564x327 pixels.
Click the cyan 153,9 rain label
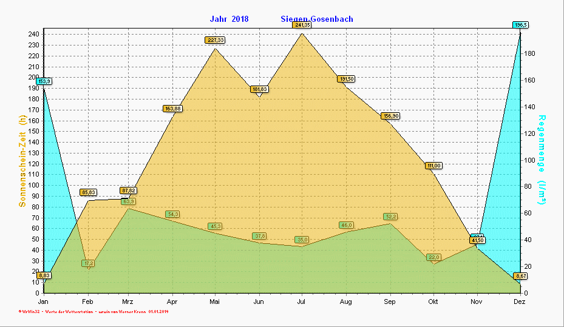tap(44, 81)
